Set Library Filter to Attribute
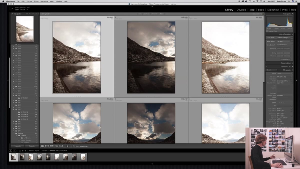 tap(146, 14)
